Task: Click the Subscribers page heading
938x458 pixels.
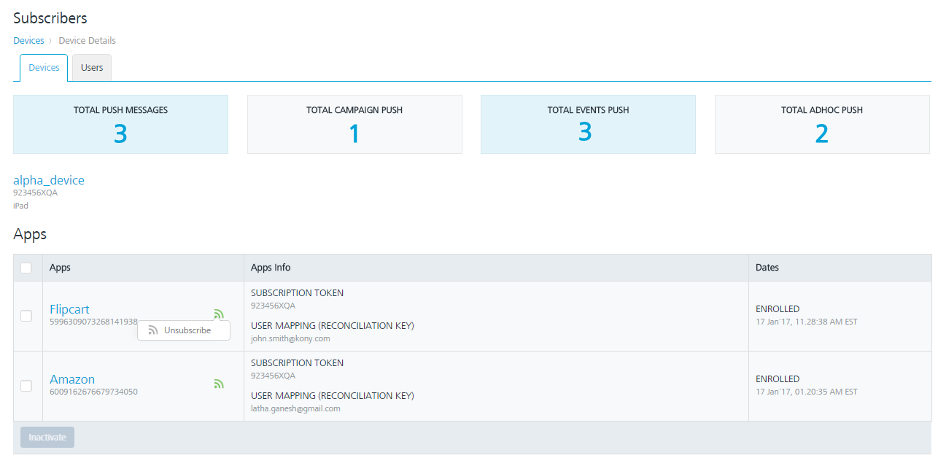Action: (50, 18)
